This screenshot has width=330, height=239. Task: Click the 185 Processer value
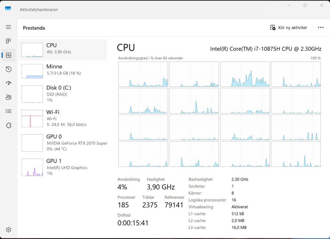coord(123,205)
